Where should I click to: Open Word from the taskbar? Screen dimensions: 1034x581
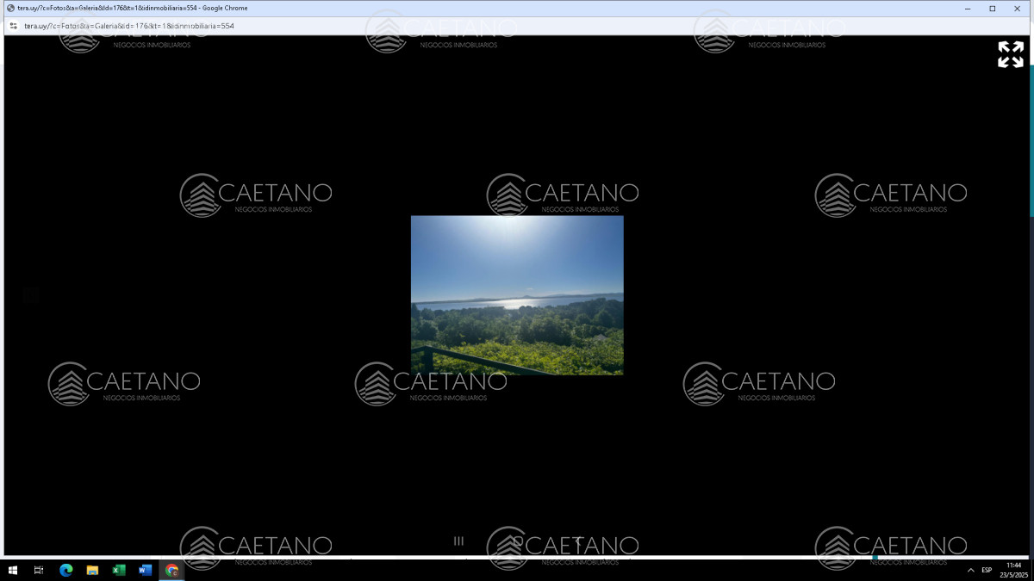pos(145,570)
